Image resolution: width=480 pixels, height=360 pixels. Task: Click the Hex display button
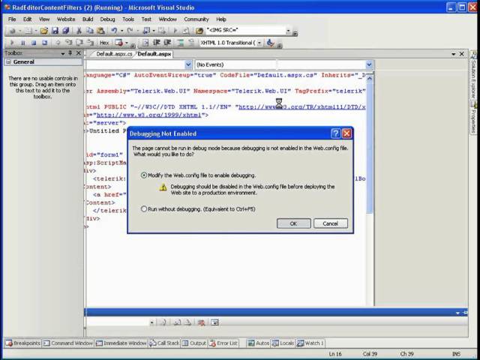[x=104, y=43]
